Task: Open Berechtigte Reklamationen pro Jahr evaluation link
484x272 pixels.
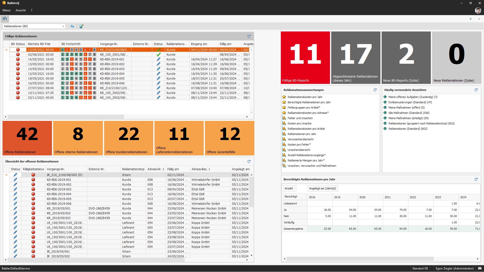Action: 309,102
